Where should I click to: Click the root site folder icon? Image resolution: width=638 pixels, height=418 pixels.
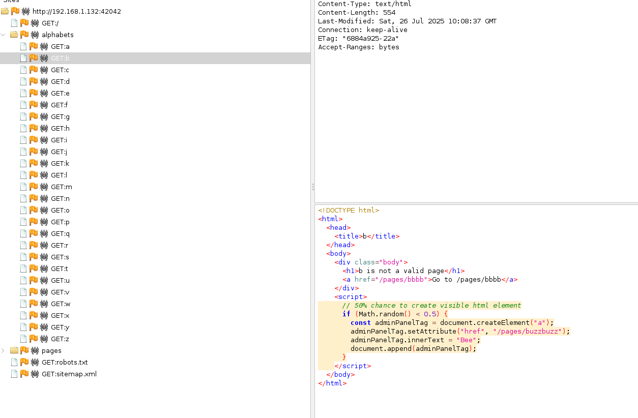pyautogui.click(x=5, y=11)
